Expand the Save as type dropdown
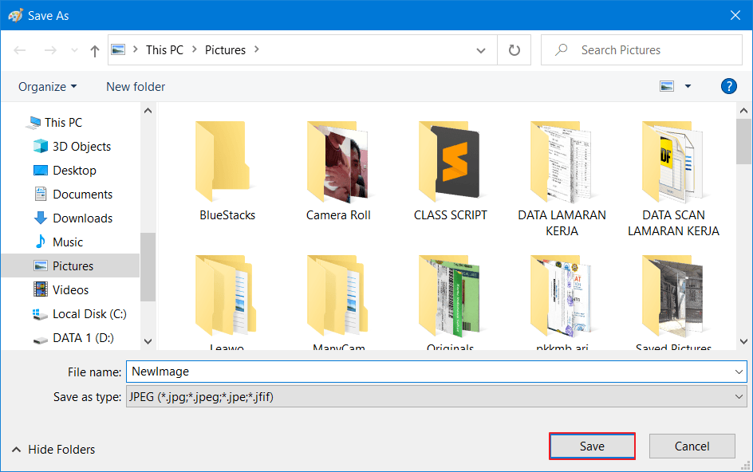Viewport: 753px width, 472px height. click(739, 396)
